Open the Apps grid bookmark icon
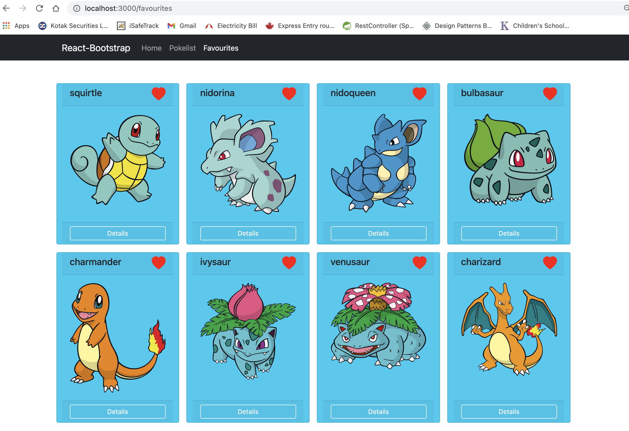 pyautogui.click(x=6, y=26)
